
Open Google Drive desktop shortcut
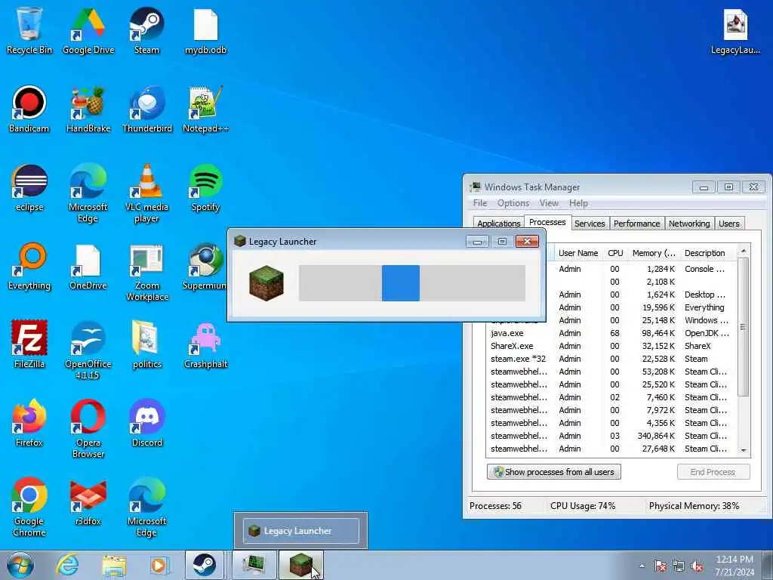tap(88, 30)
